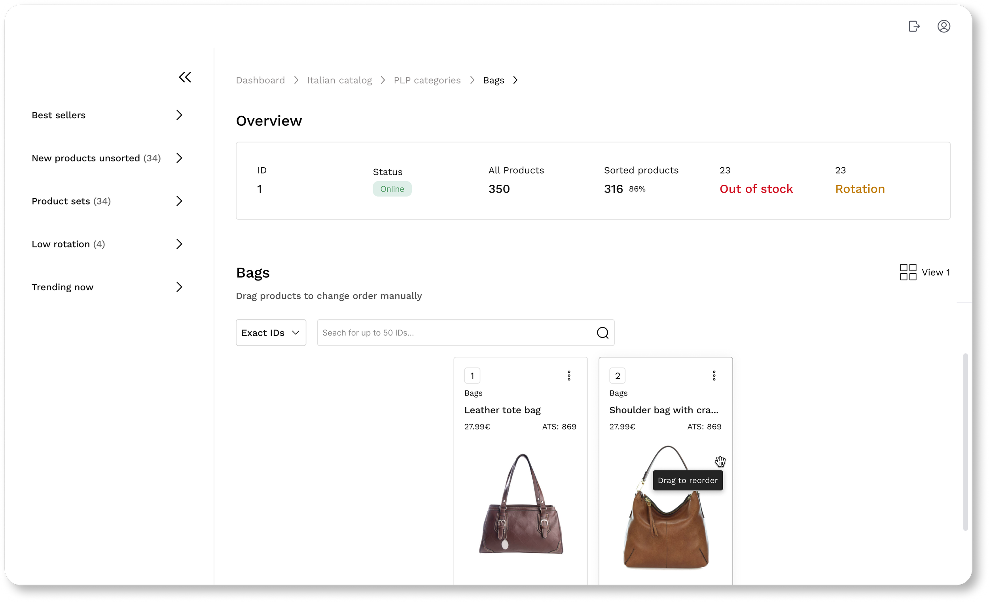Go to Dashboard breadcrumb link

[260, 80]
